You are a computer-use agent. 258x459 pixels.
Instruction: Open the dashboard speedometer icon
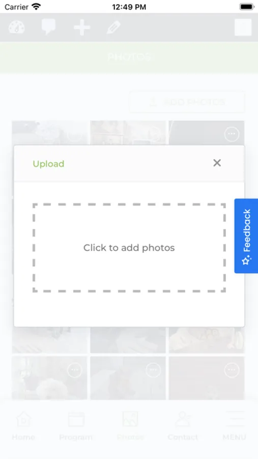pos(17,28)
